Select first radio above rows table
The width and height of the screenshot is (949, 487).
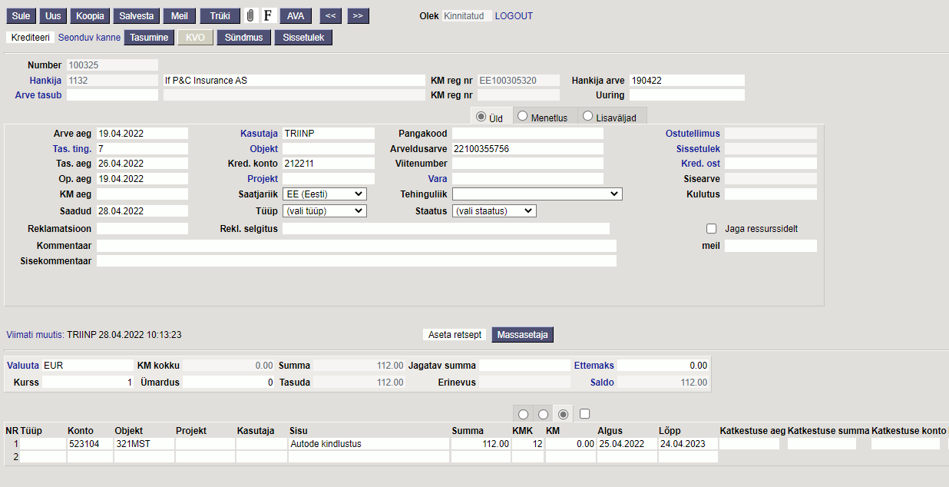pyautogui.click(x=523, y=414)
